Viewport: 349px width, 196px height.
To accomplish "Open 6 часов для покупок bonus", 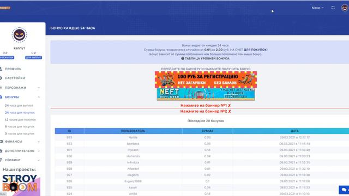I will [x=20, y=127].
